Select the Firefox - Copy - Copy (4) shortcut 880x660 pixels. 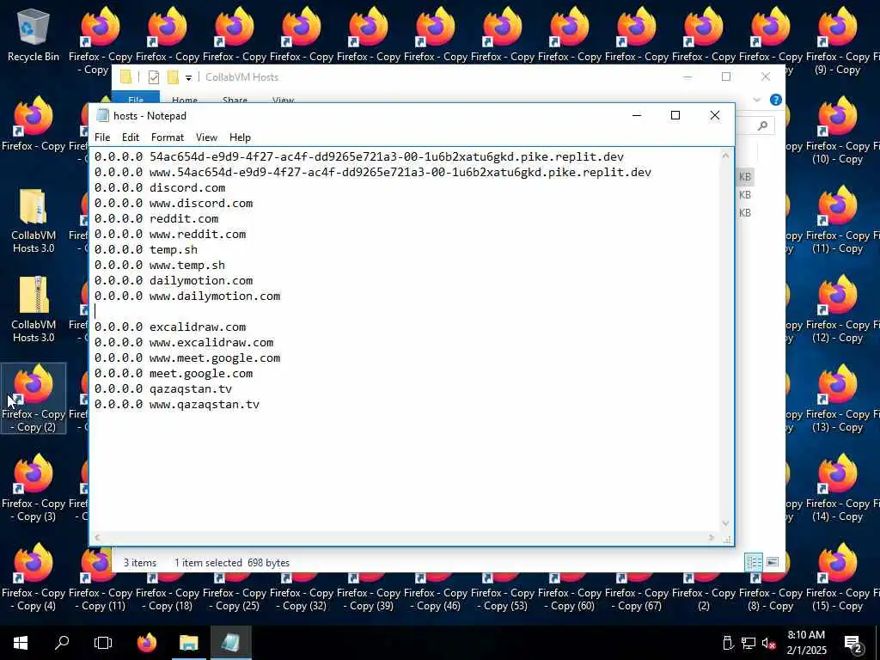click(x=34, y=577)
